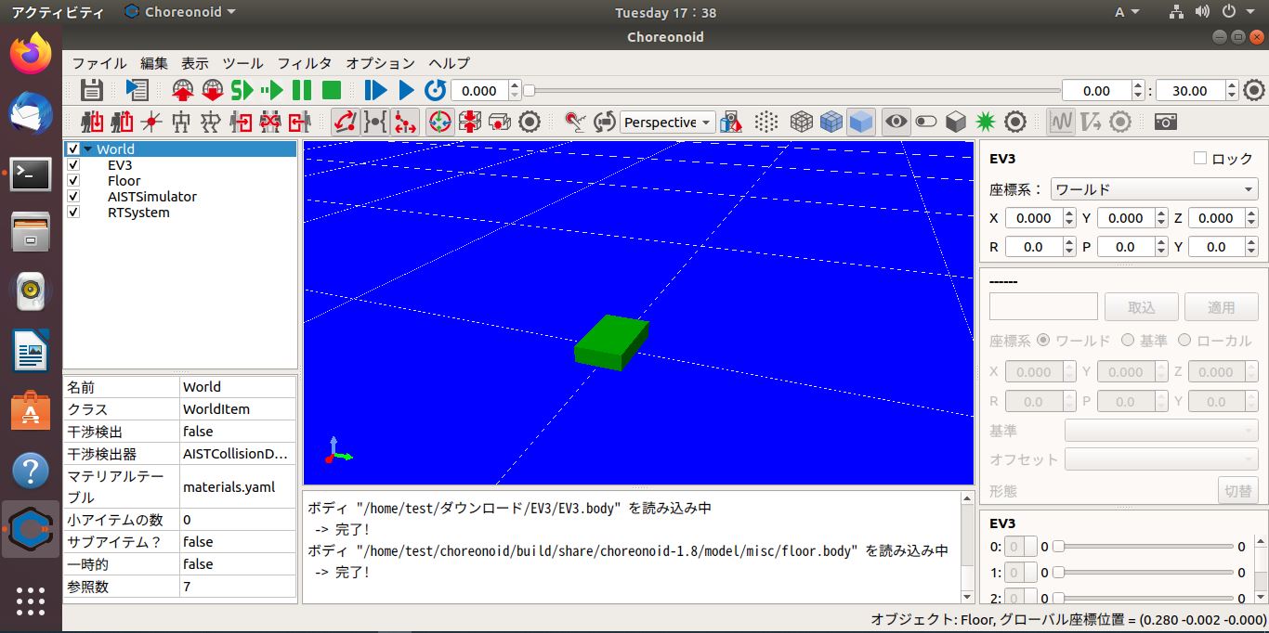Click the blue play triangle button

pos(405,90)
